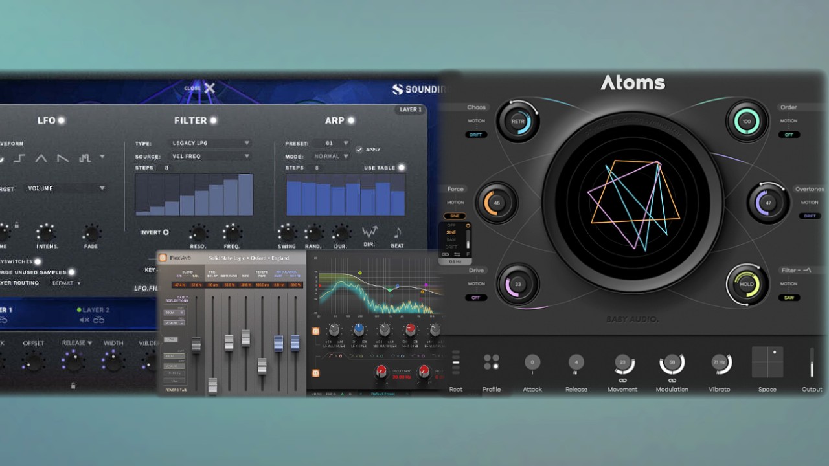Click the Overtones knob showing 47
The image size is (829, 466).
[x=768, y=203]
